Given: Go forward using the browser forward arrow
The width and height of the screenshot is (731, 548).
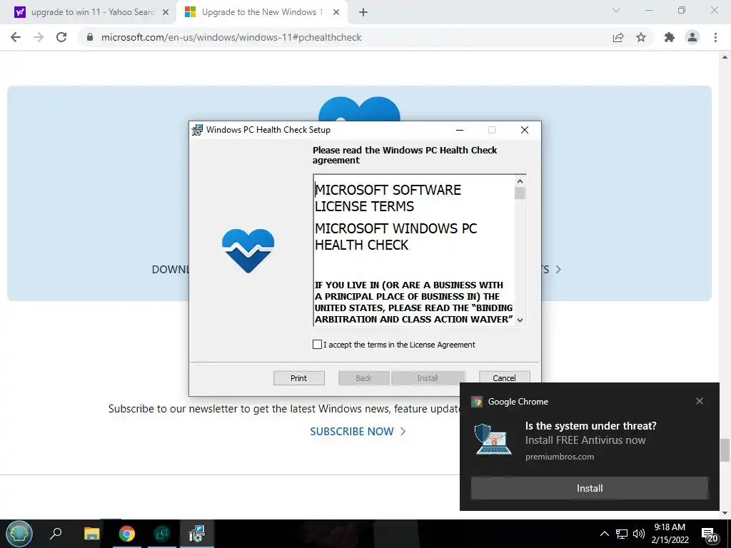Looking at the screenshot, I should 39,37.
